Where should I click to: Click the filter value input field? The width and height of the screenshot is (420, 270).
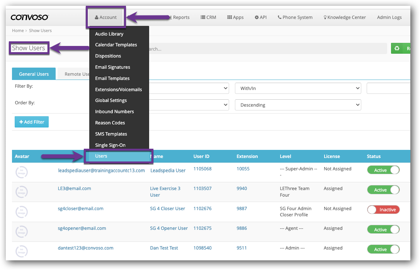click(388, 88)
